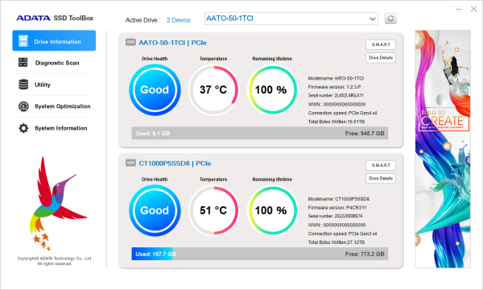Click the Drive Information sidebar icon
The width and height of the screenshot is (483, 290).
pyautogui.click(x=23, y=40)
